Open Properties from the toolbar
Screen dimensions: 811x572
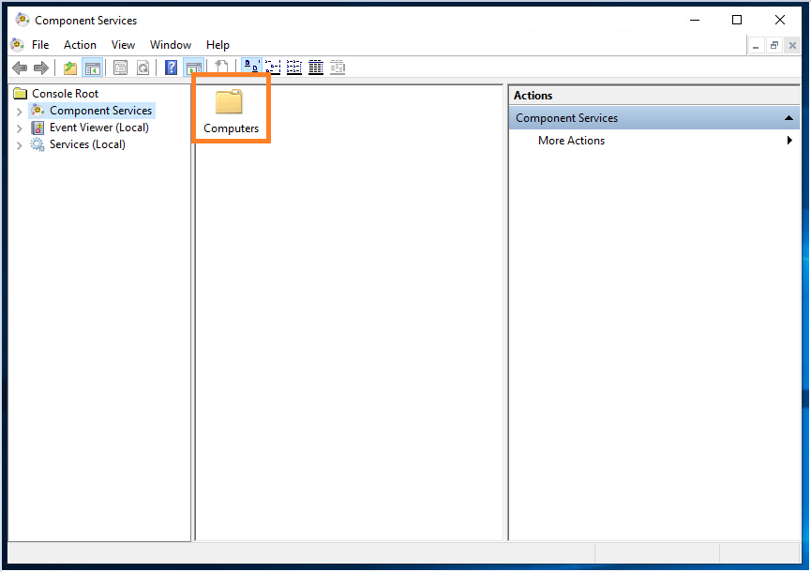(121, 68)
